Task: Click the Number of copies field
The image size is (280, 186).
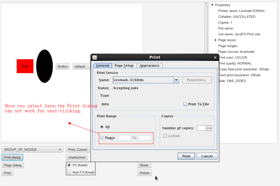Action: pyautogui.click(x=202, y=128)
